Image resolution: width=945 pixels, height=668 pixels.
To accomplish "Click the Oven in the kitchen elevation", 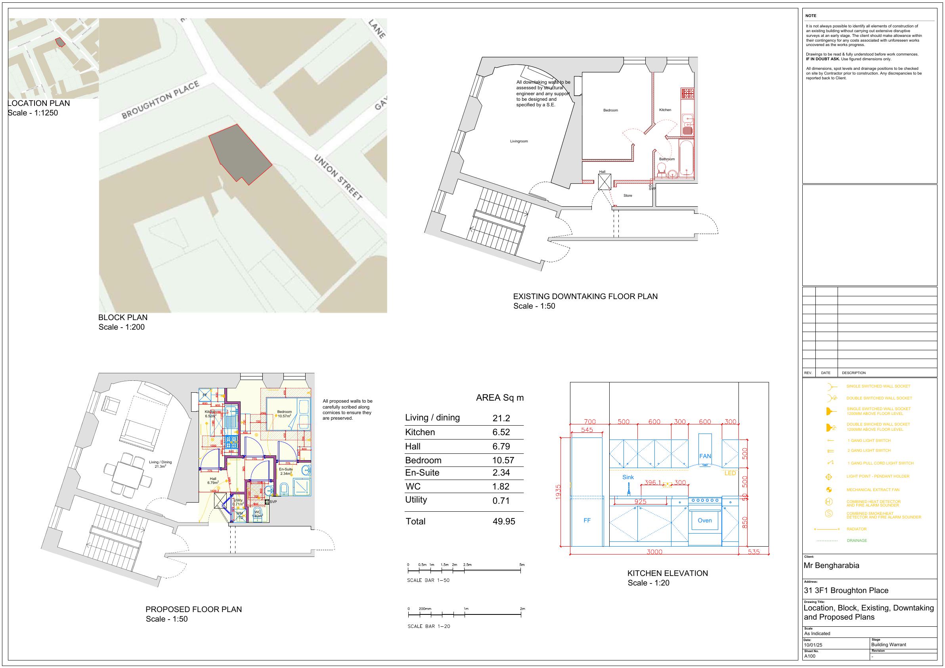I will pos(704,520).
